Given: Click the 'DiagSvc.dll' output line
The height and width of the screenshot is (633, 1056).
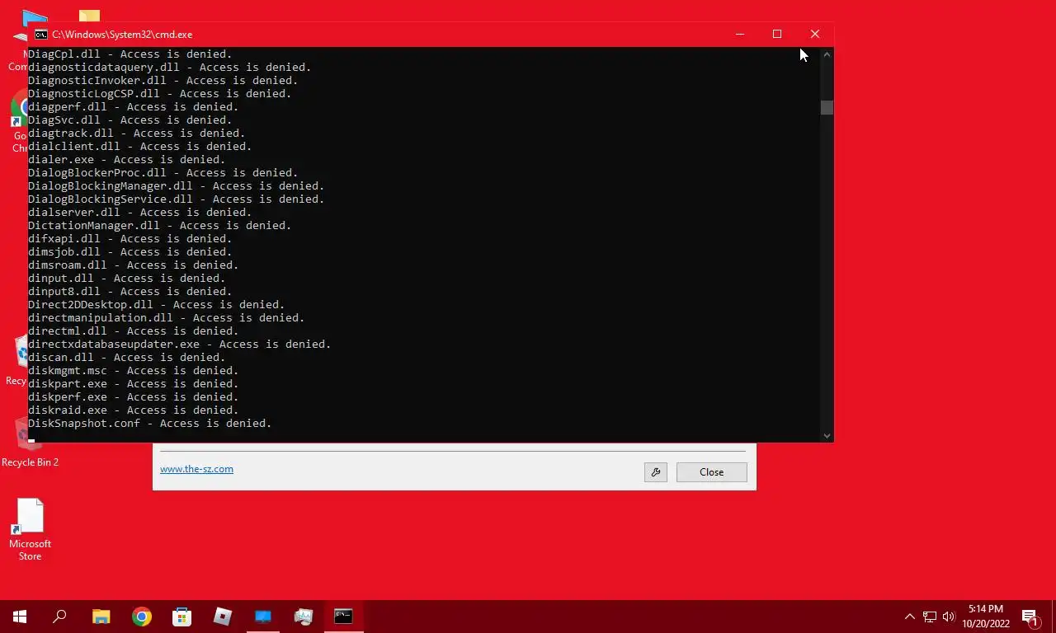Looking at the screenshot, I should 130,120.
